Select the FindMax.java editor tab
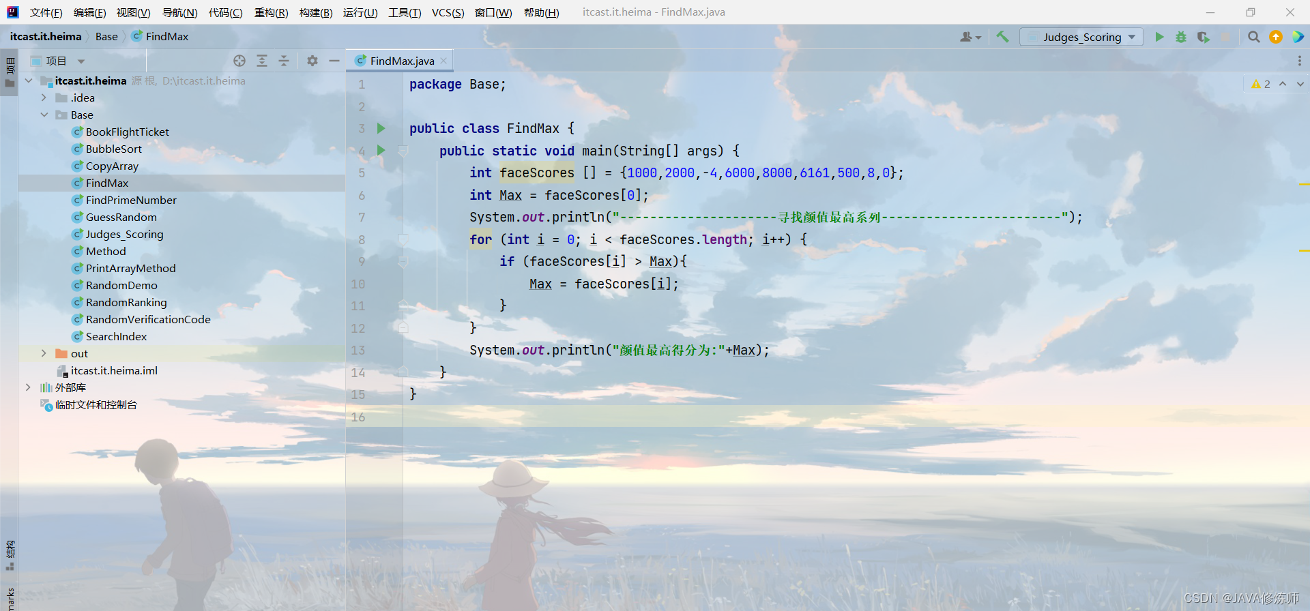Viewport: 1310px width, 611px height. click(401, 61)
